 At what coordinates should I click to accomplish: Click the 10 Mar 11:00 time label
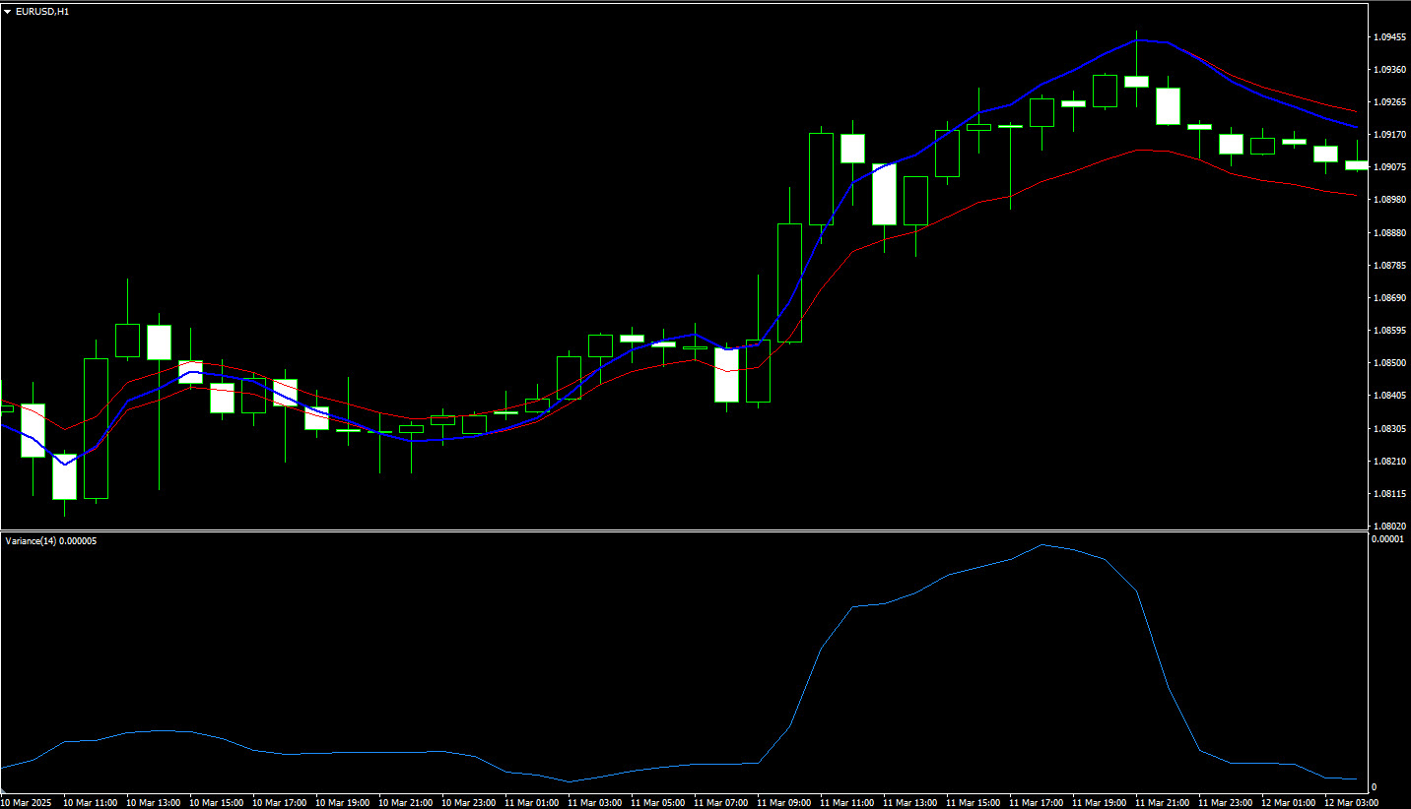pos(91,803)
